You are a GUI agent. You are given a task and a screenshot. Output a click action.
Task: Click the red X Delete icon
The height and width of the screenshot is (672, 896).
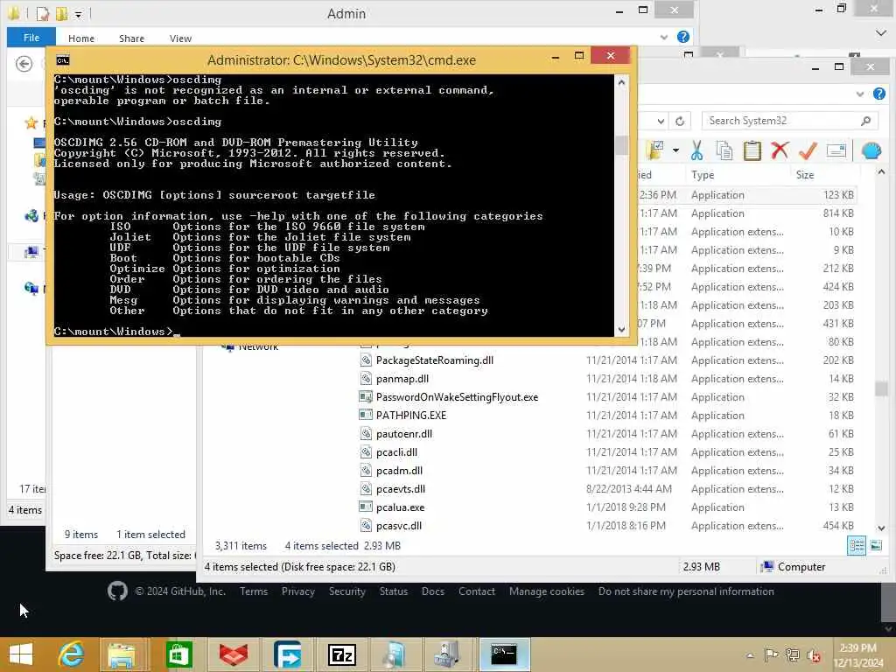coord(780,150)
